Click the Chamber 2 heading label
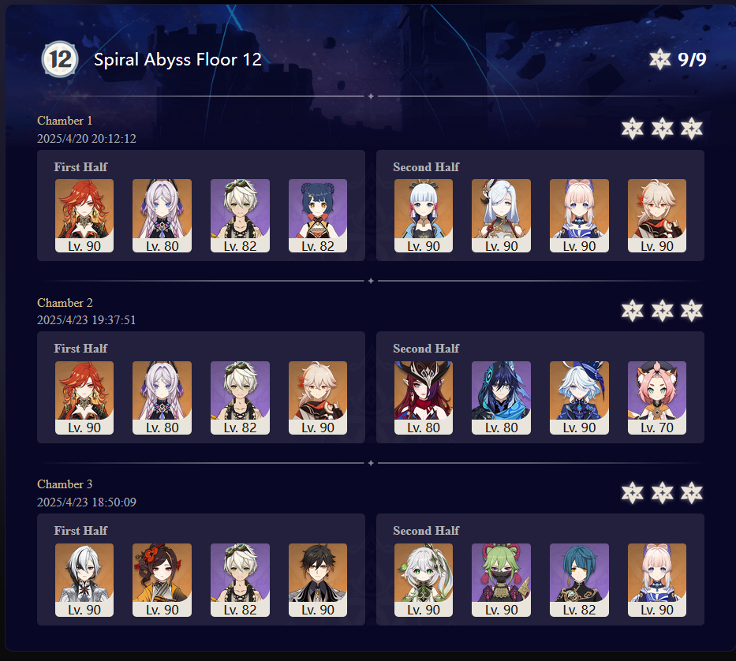This screenshot has width=736, height=661. tap(65, 303)
